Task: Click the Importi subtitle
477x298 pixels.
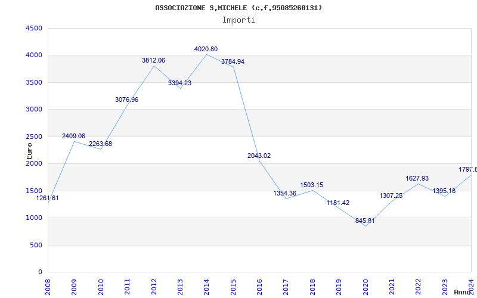Action: pyautogui.click(x=238, y=20)
